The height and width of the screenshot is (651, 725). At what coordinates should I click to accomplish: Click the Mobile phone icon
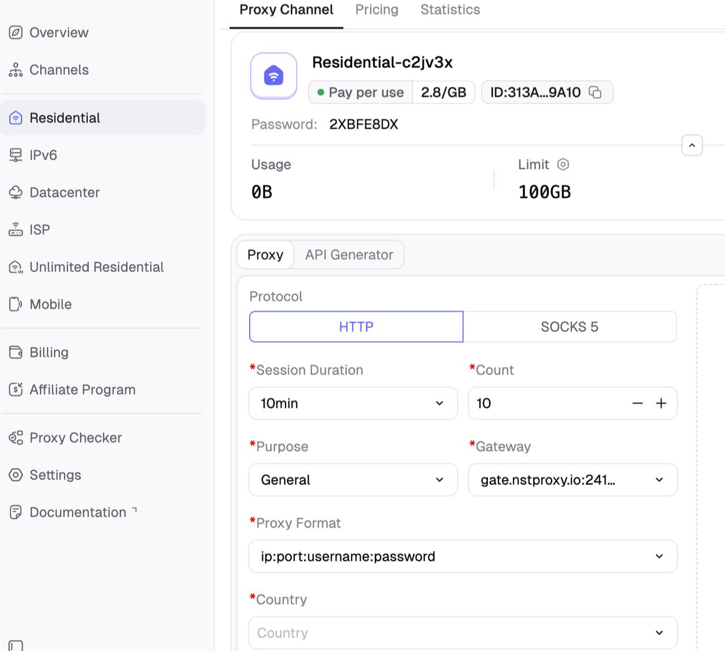[16, 304]
